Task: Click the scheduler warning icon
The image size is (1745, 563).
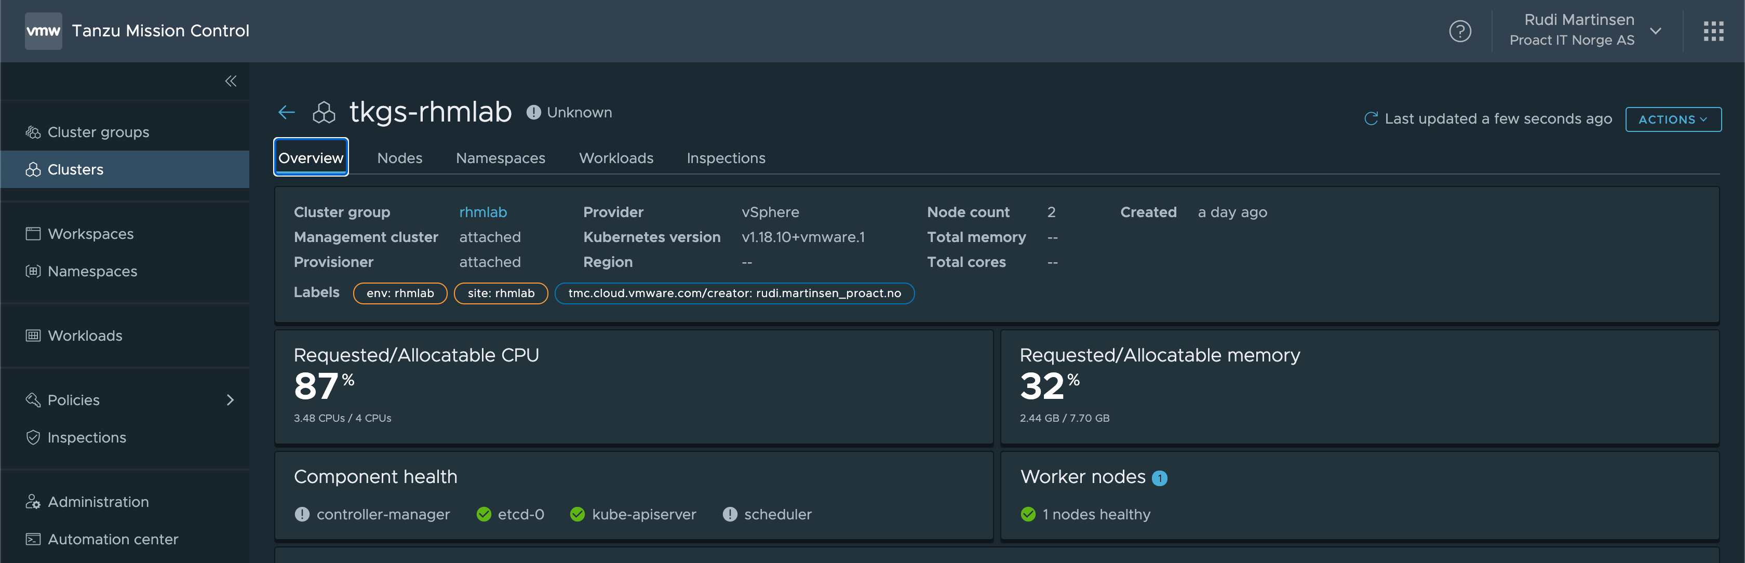Action: [730, 514]
